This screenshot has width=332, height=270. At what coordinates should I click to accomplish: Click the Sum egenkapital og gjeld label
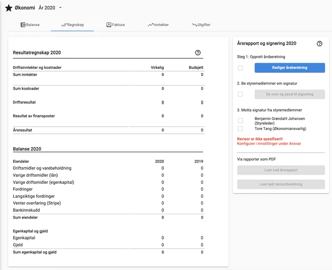(35, 252)
